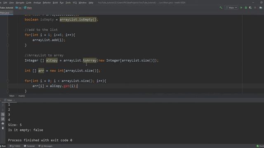Collapse the first for loop fold marker

[x=8, y=35]
